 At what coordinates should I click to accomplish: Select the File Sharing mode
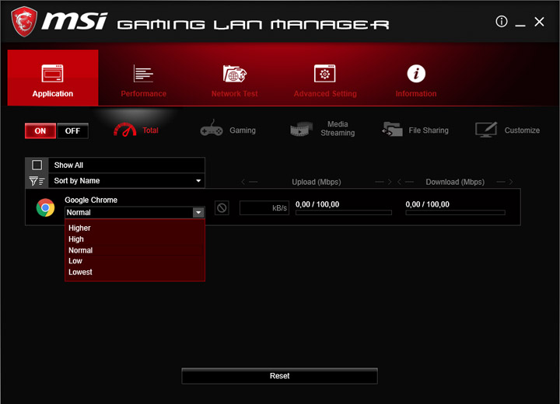pos(415,130)
